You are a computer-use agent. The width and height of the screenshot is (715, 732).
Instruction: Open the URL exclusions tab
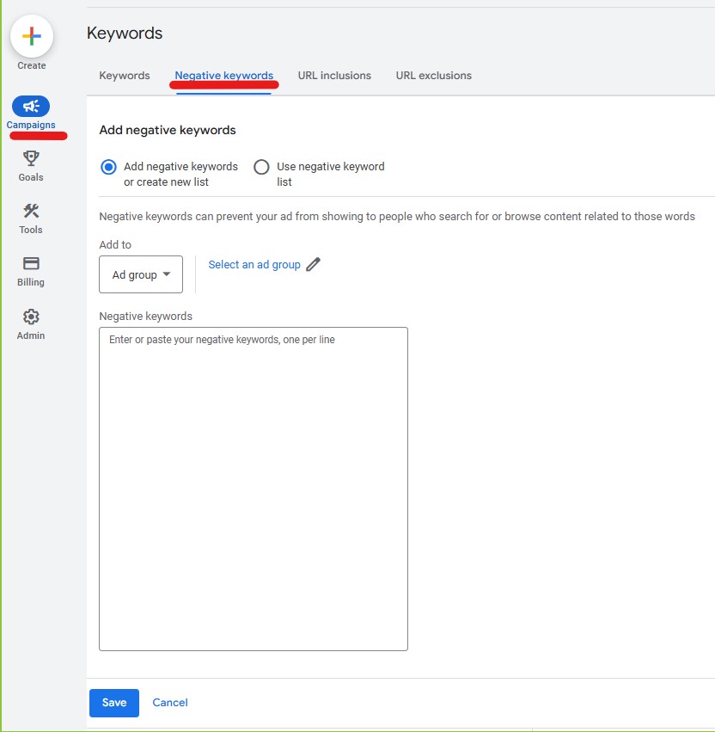pyautogui.click(x=433, y=76)
